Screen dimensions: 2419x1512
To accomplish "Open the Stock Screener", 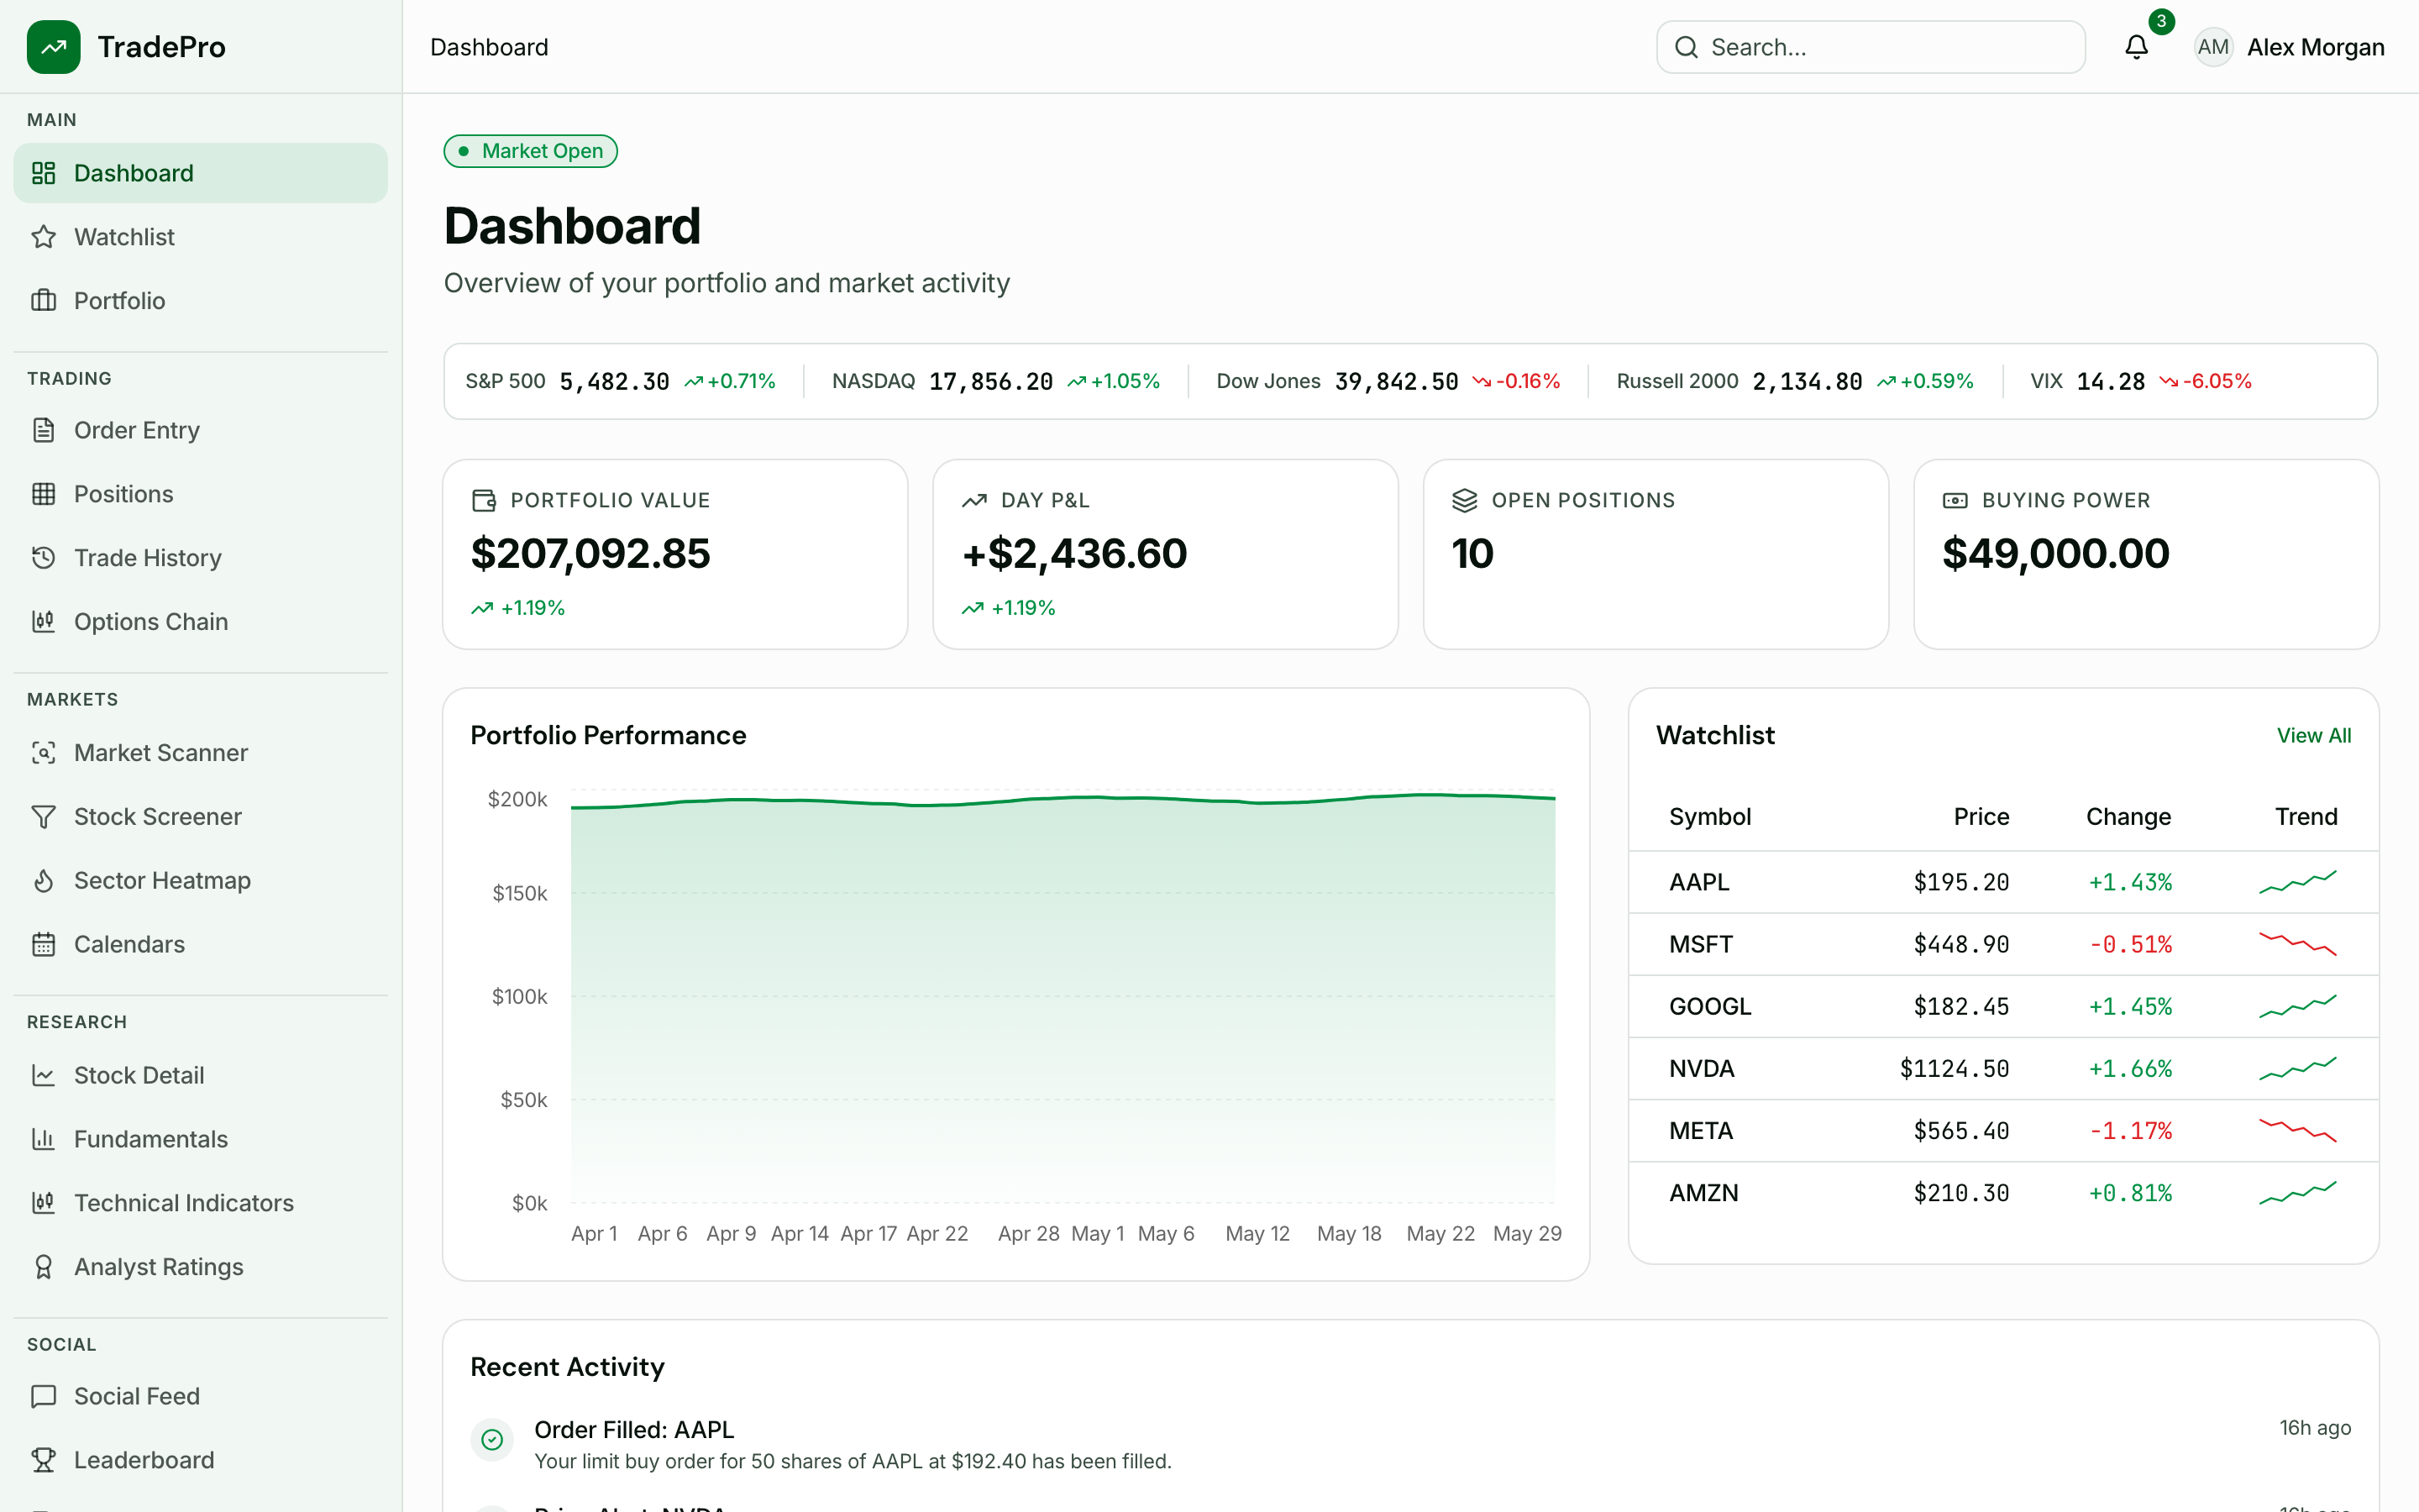I will coord(201,817).
